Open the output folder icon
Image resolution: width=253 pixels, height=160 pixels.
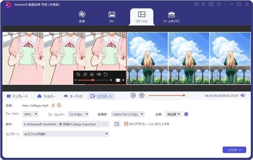point(117,124)
